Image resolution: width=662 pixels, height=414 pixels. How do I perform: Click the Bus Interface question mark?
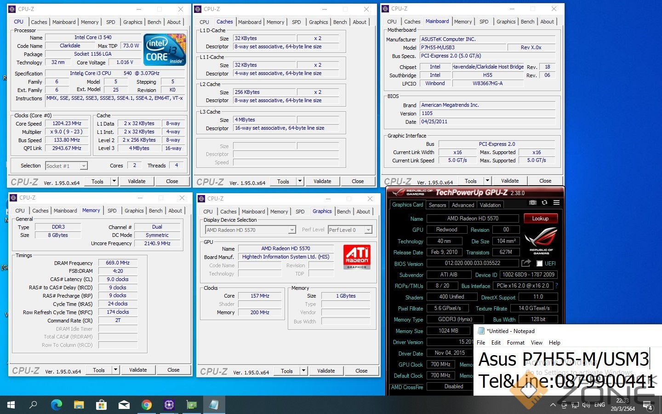coord(557,286)
